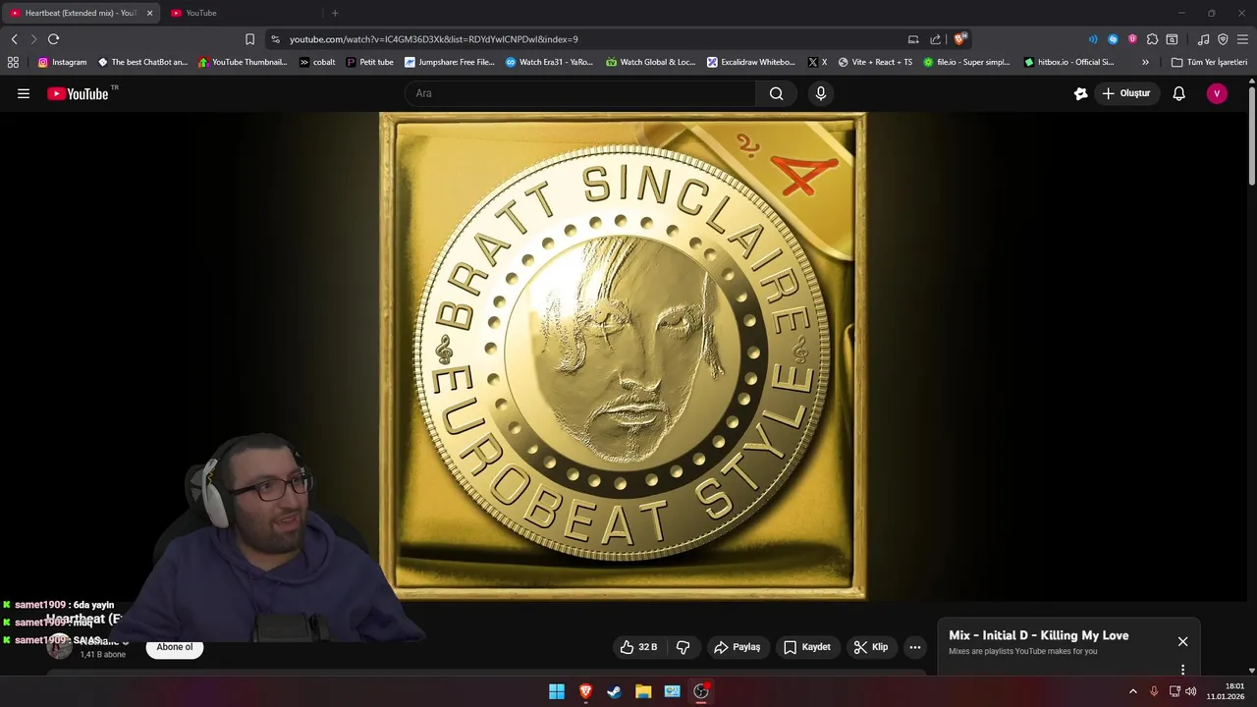Open the account avatar menu
Screen dimensions: 1257x707
(1217, 93)
